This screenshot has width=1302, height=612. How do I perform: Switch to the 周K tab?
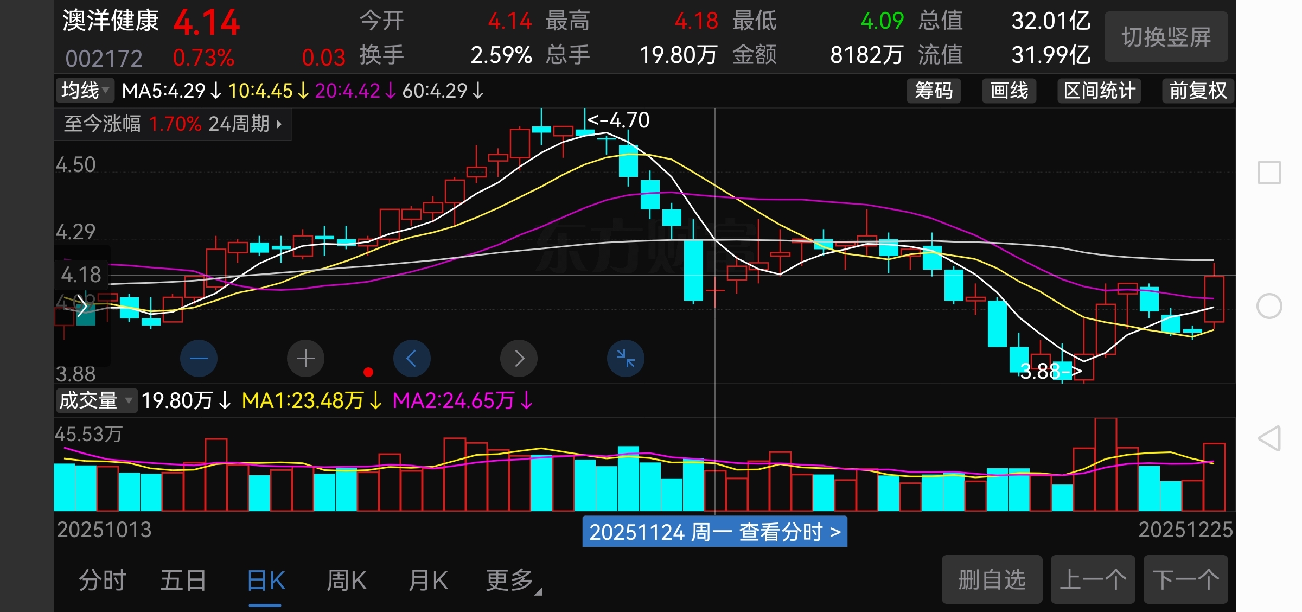point(347,581)
